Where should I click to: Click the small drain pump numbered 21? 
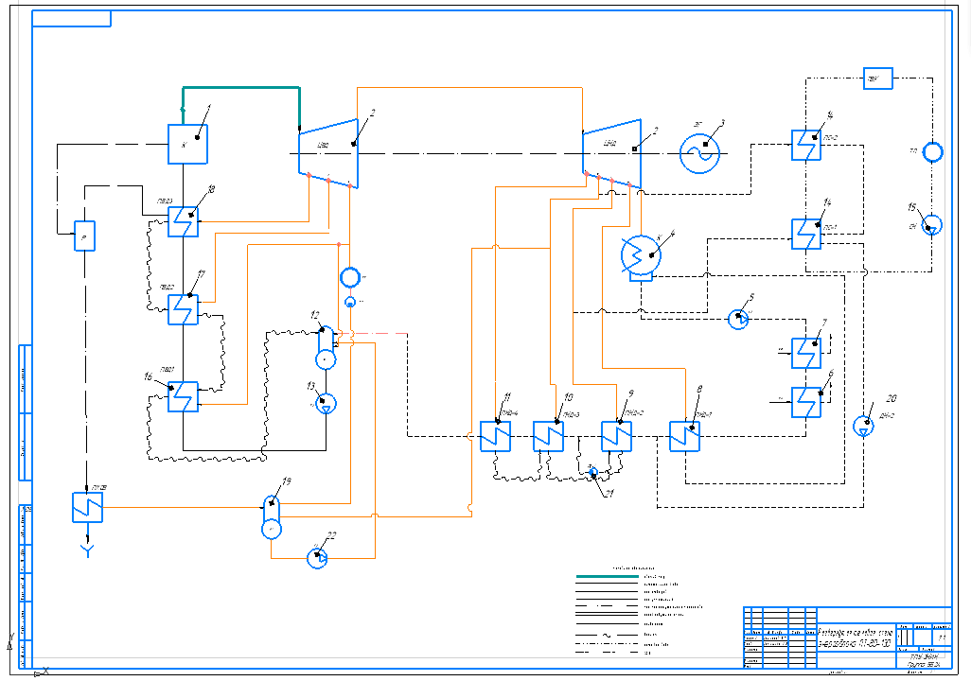pyautogui.click(x=593, y=474)
